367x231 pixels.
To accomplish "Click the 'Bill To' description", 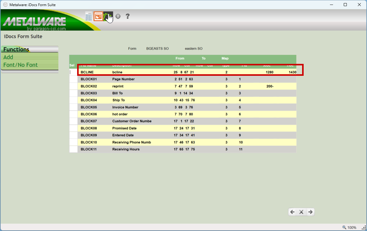I will click(x=118, y=93).
